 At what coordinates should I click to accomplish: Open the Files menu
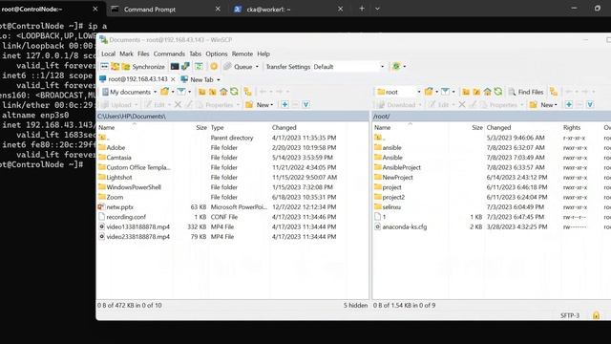[x=143, y=54]
